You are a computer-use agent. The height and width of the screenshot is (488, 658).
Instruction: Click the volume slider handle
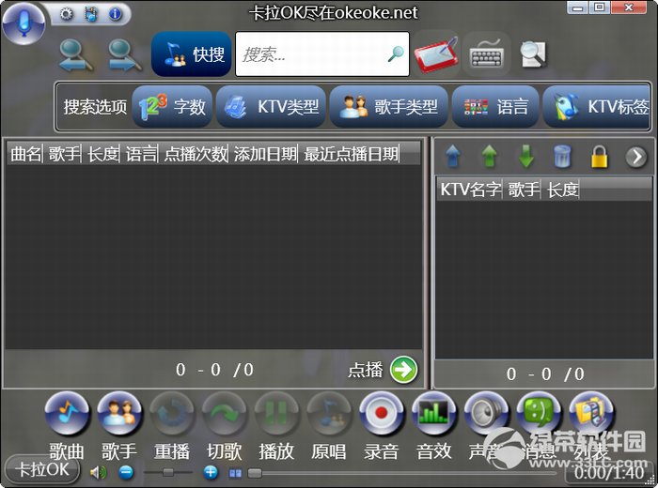coord(168,472)
